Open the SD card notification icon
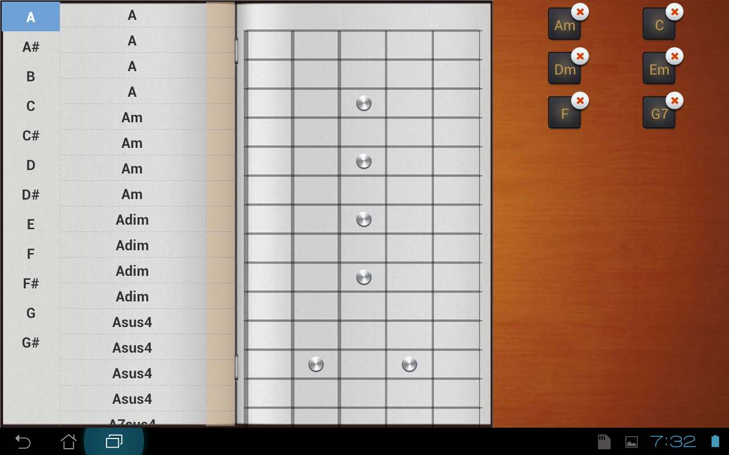729x455 pixels. coord(604,441)
